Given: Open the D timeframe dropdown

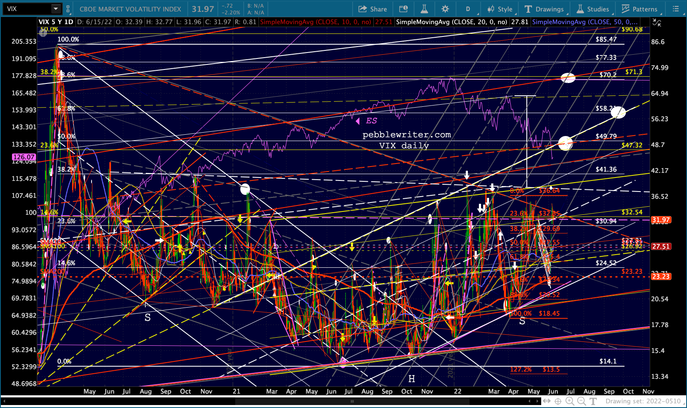Looking at the screenshot, I should click(468, 9).
